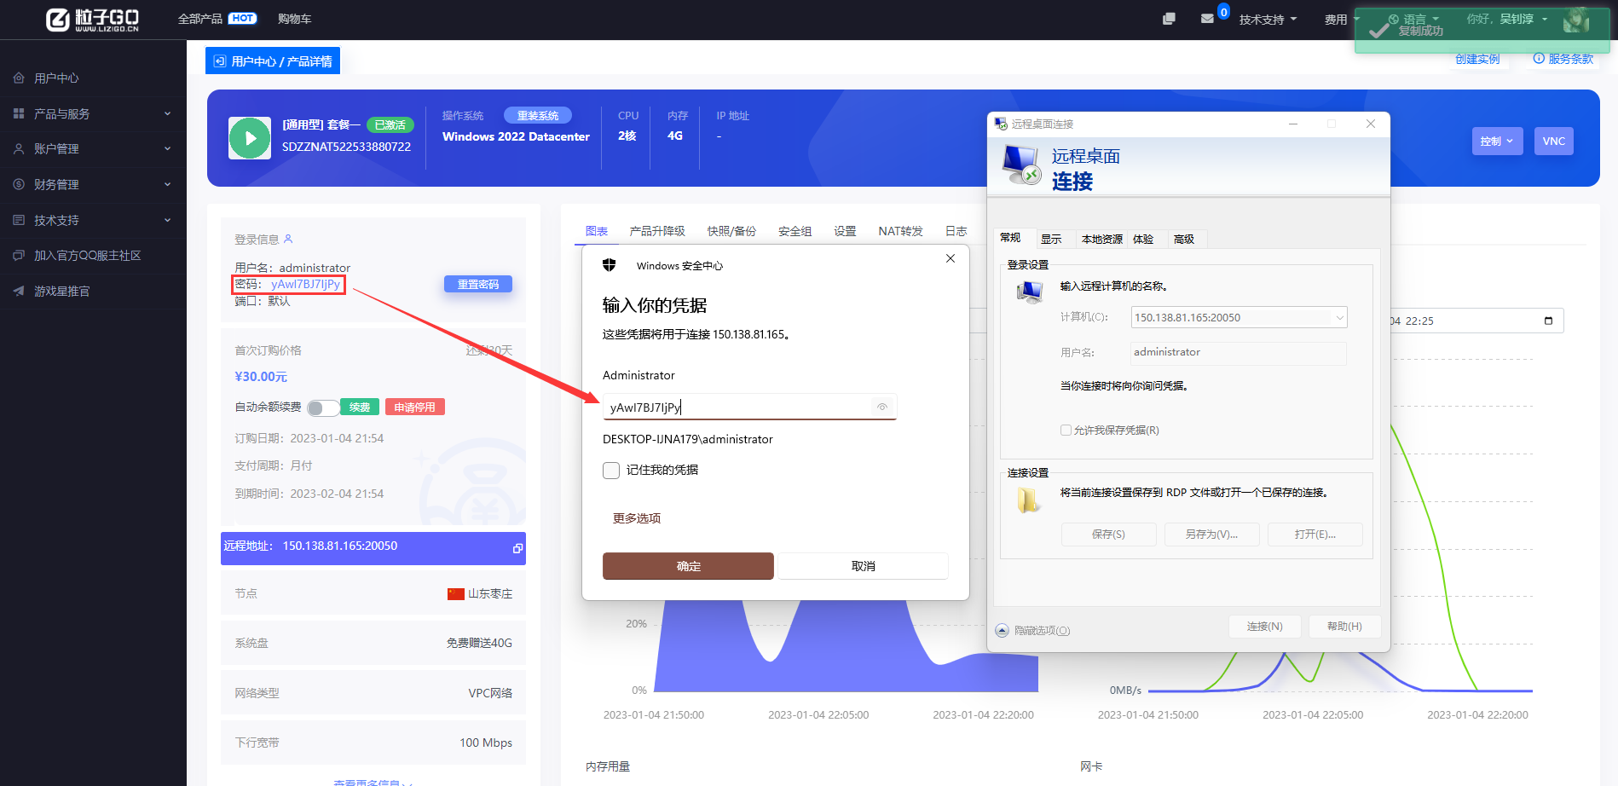Confirm credentials with 确定 button
Image resolution: width=1618 pixels, height=786 pixels.
point(688,566)
